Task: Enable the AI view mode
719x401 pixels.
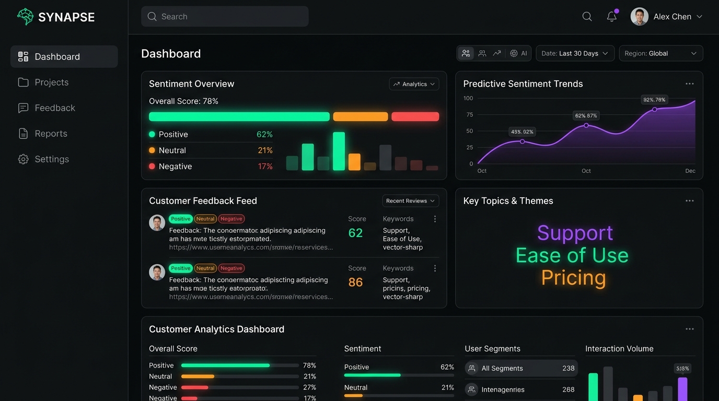Action: tap(519, 53)
